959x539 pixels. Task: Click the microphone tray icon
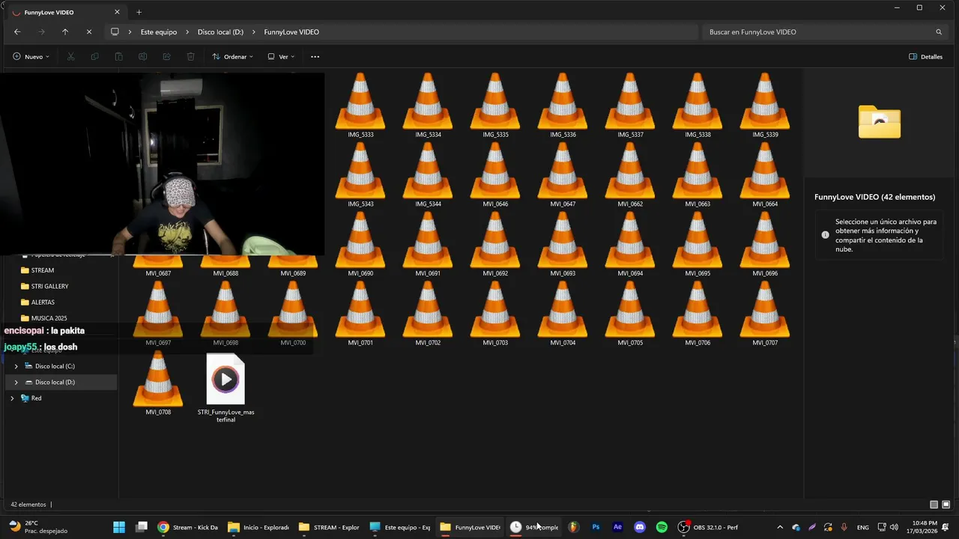tap(844, 527)
